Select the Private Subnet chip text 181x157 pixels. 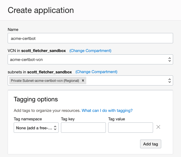coord(45,81)
